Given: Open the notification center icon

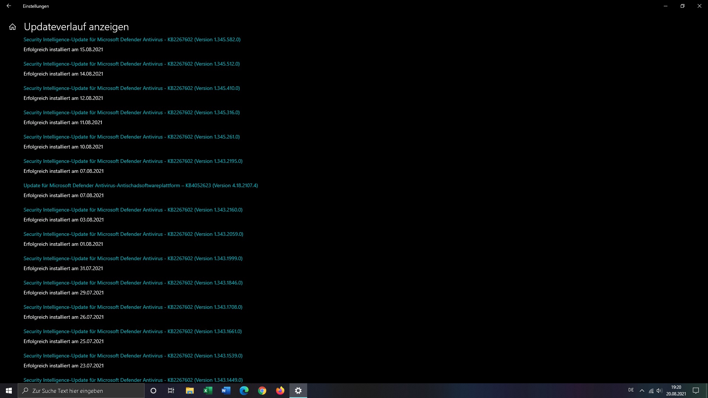Looking at the screenshot, I should click(x=696, y=391).
